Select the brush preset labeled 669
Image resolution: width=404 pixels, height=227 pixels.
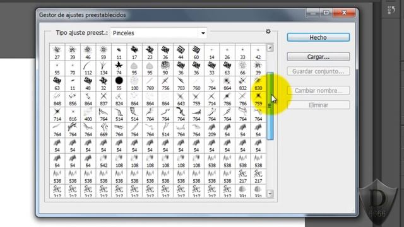coord(104,130)
